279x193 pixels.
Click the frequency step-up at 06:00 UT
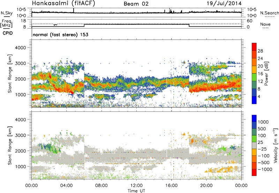click(x=84, y=25)
